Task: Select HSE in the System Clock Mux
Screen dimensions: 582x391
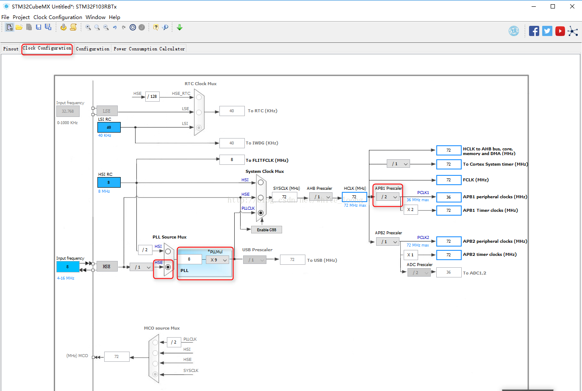Action: [x=261, y=197]
